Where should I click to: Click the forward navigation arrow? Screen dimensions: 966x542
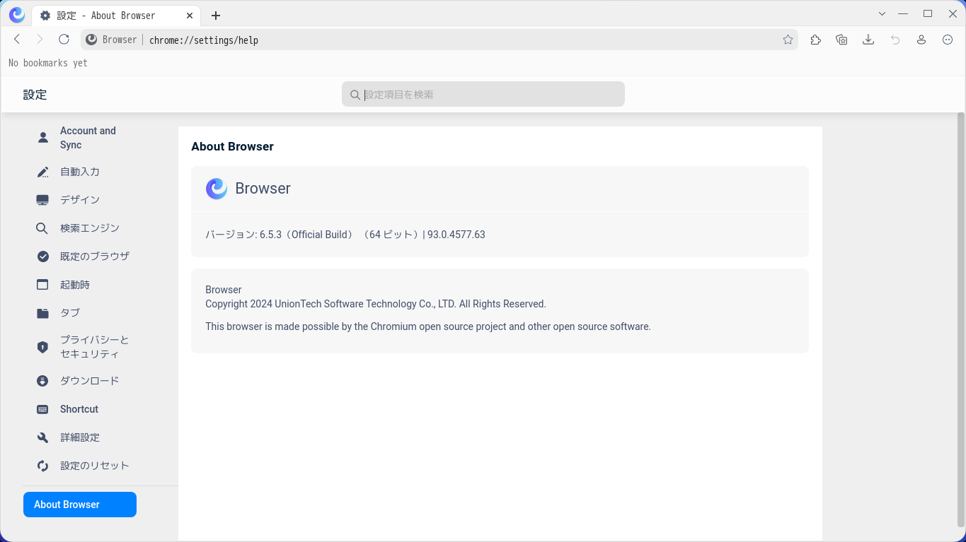[40, 40]
